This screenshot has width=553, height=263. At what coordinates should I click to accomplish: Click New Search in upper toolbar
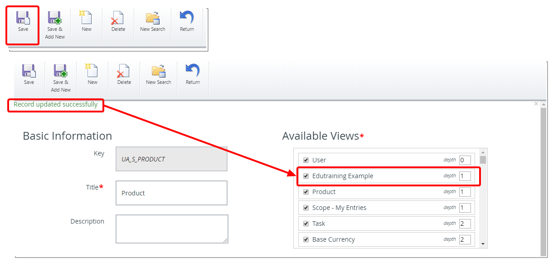click(x=153, y=22)
